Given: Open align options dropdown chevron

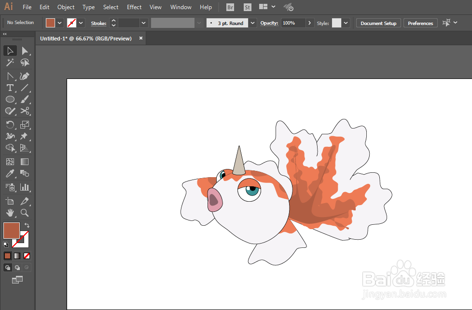Looking at the screenshot, I should pos(456,23).
